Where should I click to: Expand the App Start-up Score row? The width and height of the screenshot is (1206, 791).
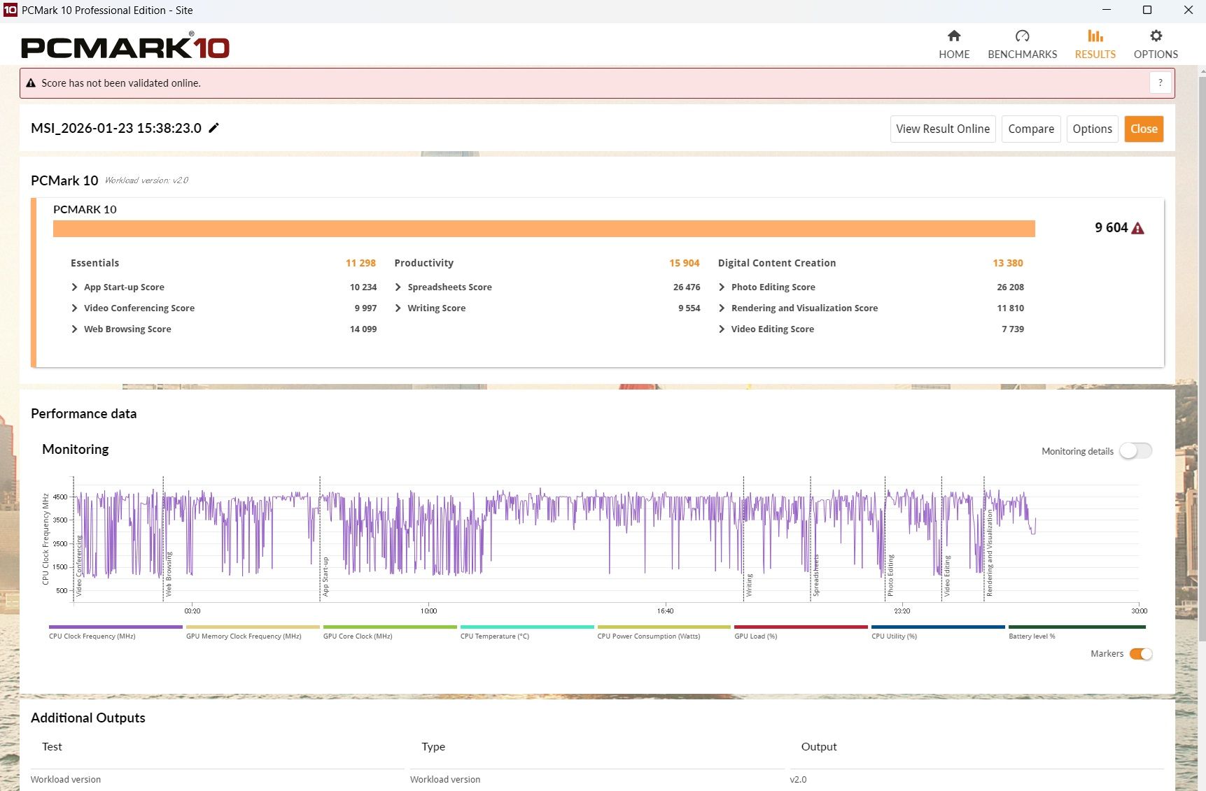tap(75, 287)
